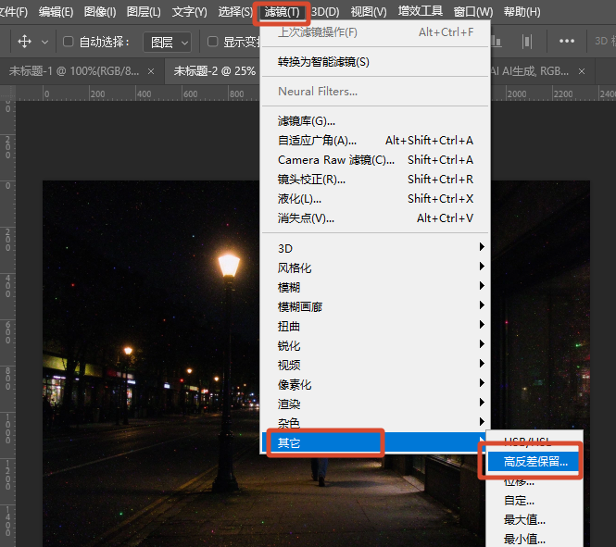Open the 图层 auto-select dropdown
Screen dimensions: 616x547
tap(168, 42)
